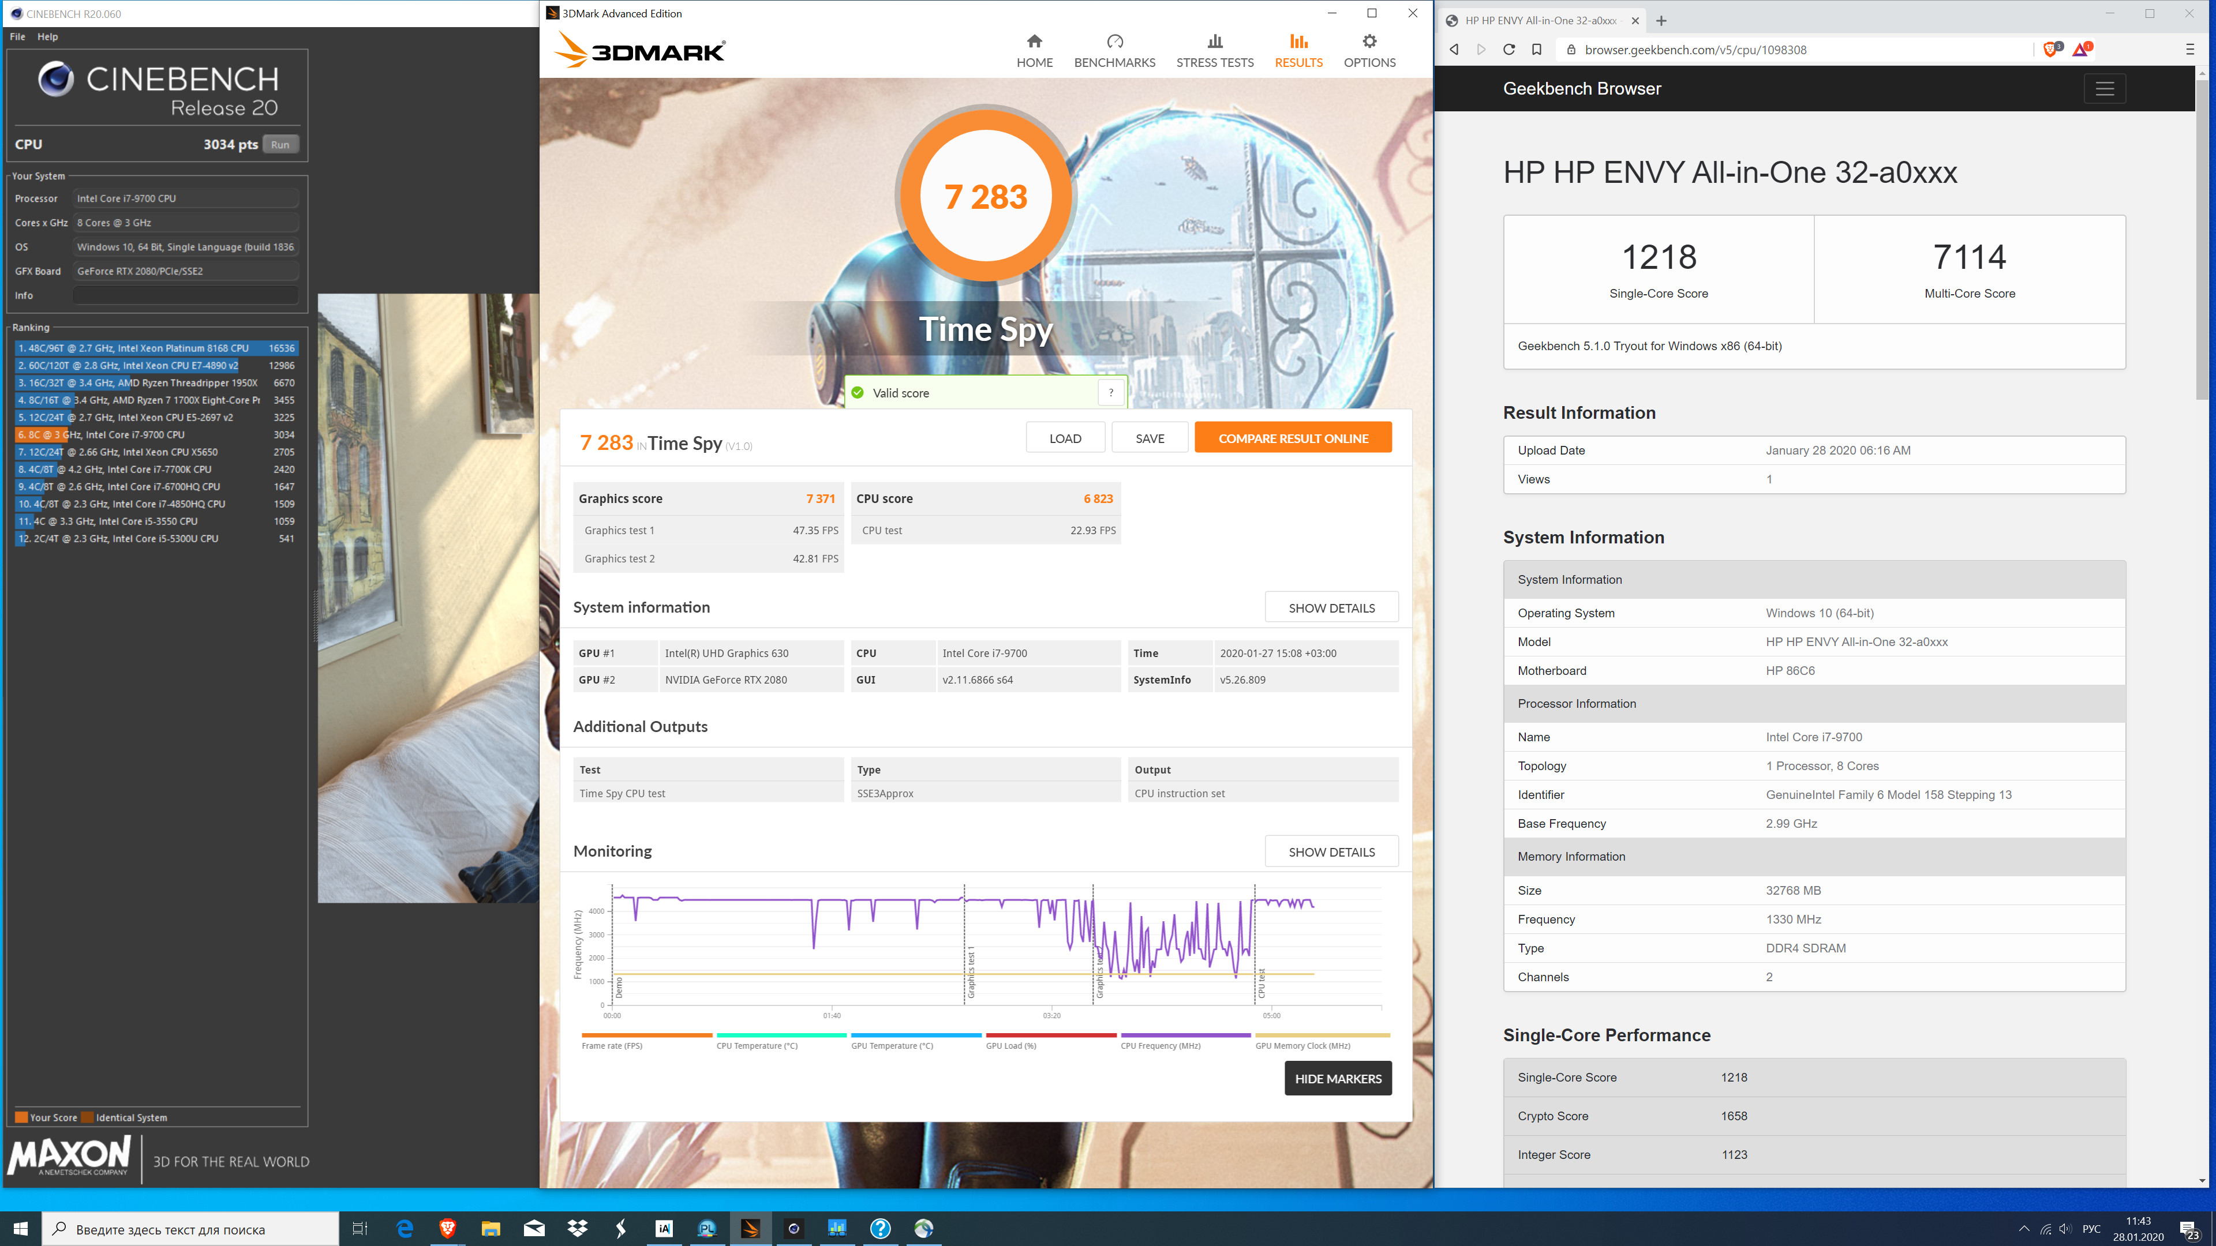Reload the Geekbench page
2216x1246 pixels.
(x=1509, y=50)
